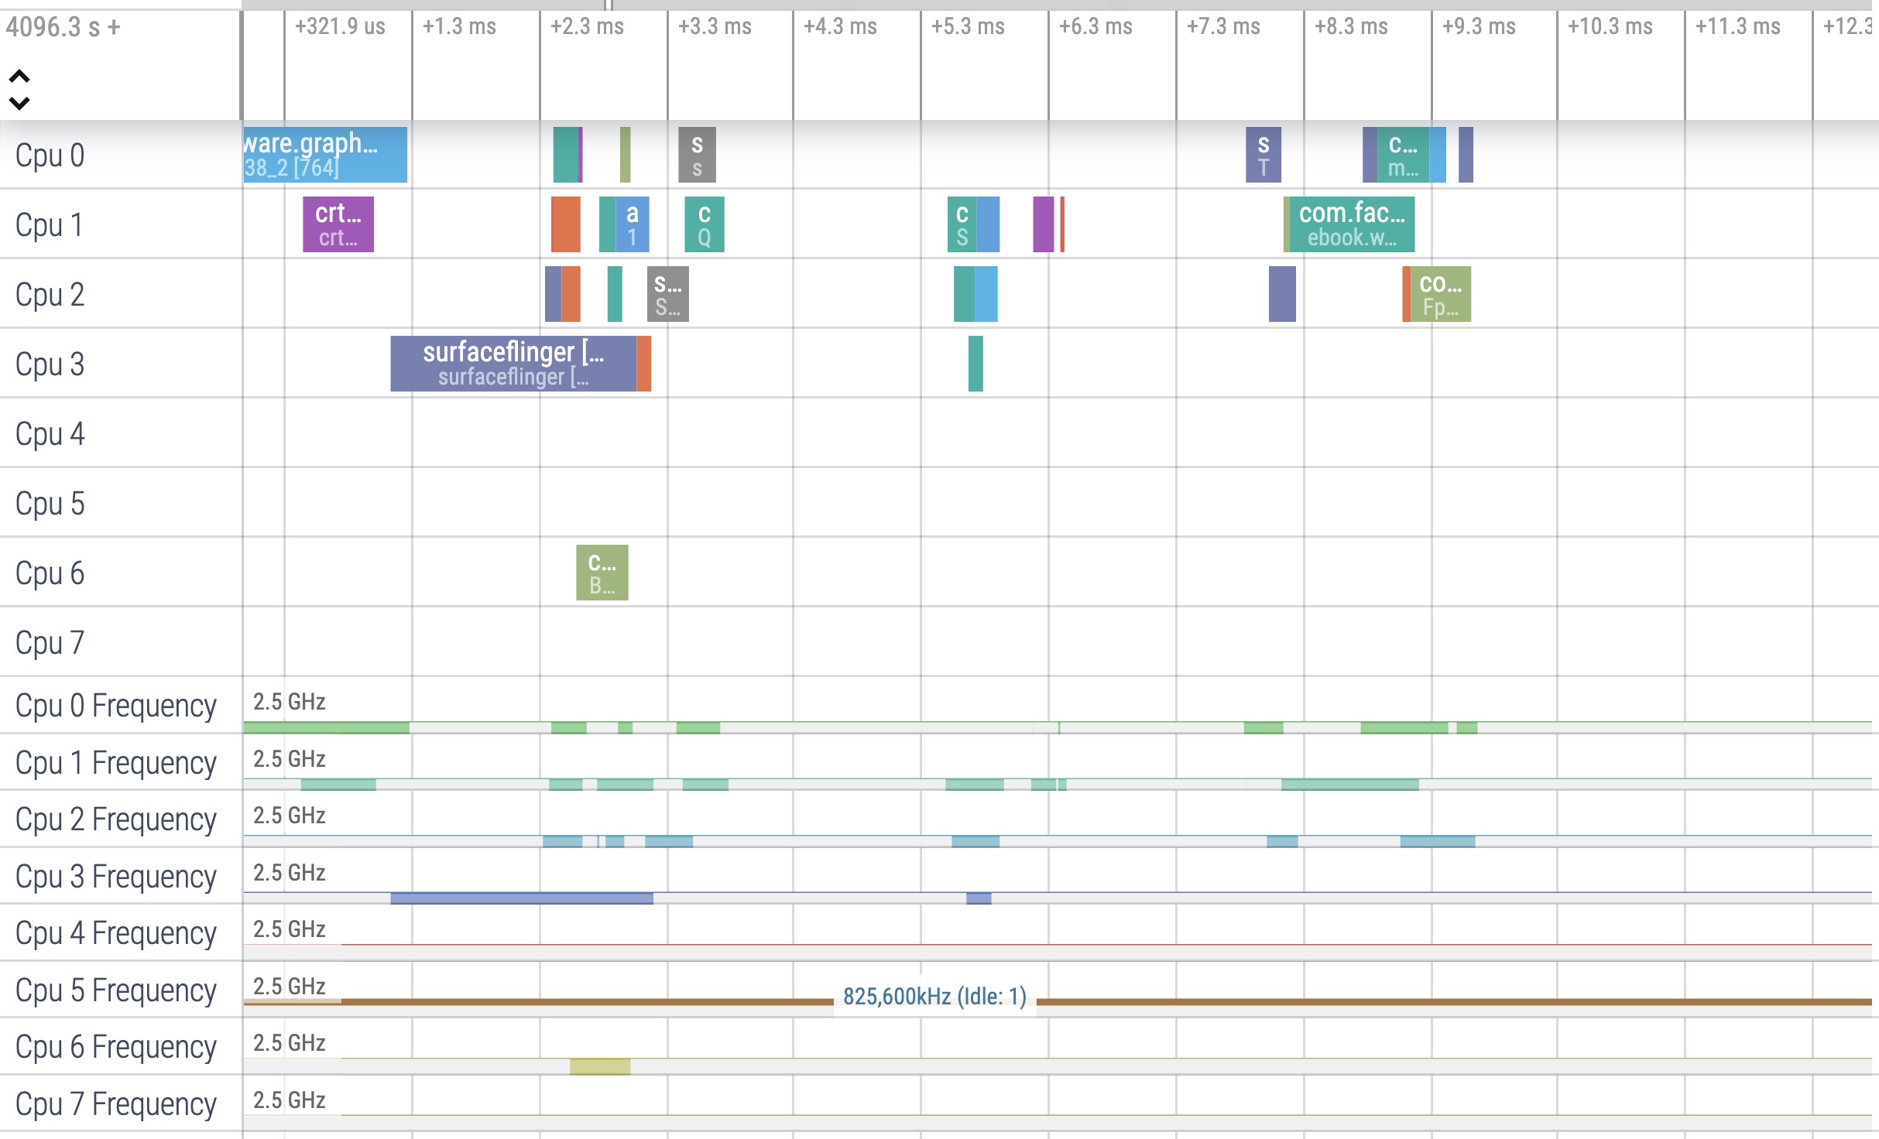Click the purple crt... slice on Cpu 1
Image resolution: width=1879 pixels, height=1139 pixels.
click(338, 224)
